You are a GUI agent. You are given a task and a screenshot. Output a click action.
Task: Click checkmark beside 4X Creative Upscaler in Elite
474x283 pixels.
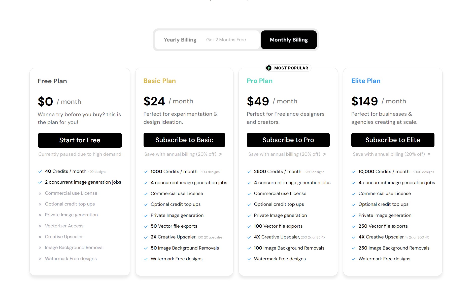[354, 237]
